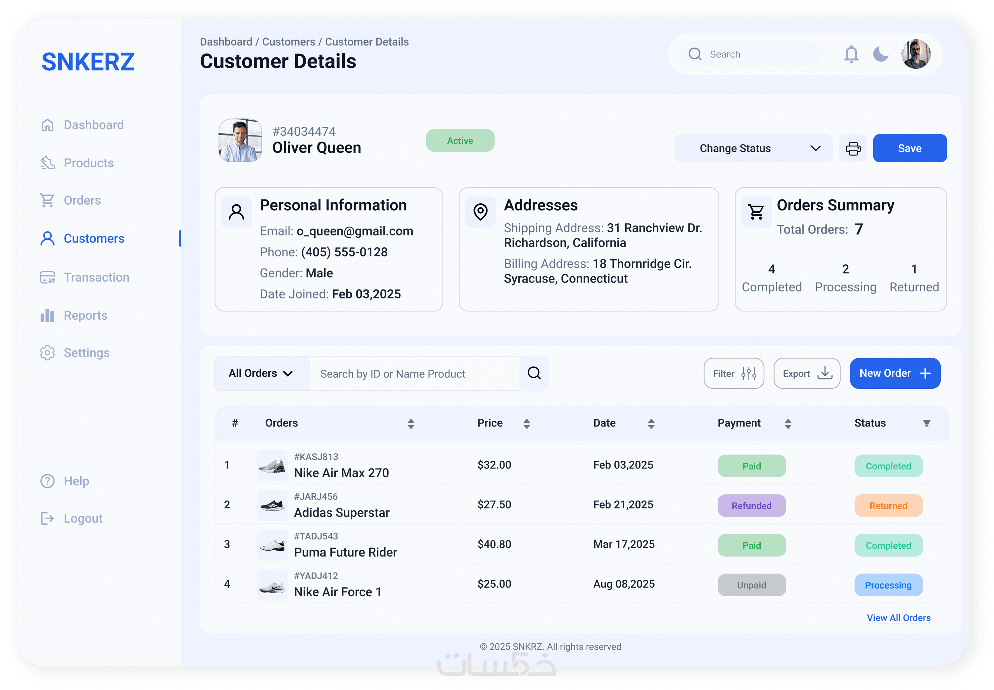
Task: Open Reports from the sidebar
Action: [74, 315]
